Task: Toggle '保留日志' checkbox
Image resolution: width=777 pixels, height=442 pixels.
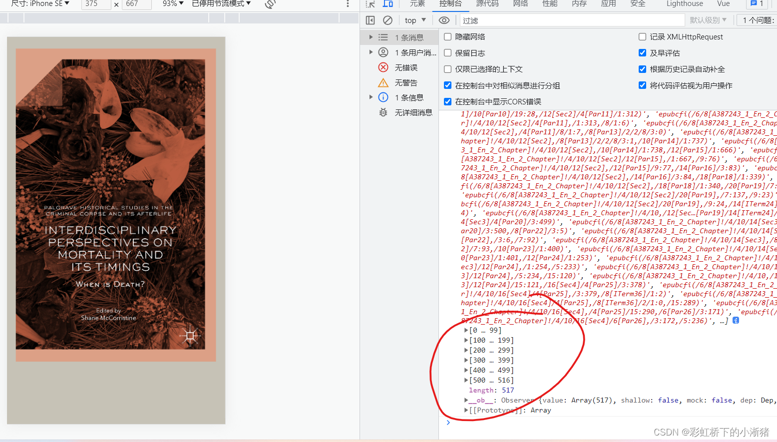Action: pyautogui.click(x=448, y=53)
